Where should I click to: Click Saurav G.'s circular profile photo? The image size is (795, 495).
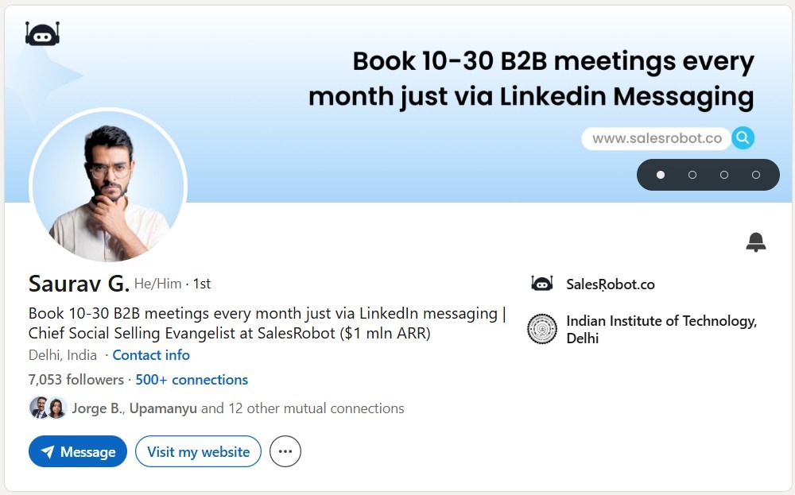click(x=108, y=187)
